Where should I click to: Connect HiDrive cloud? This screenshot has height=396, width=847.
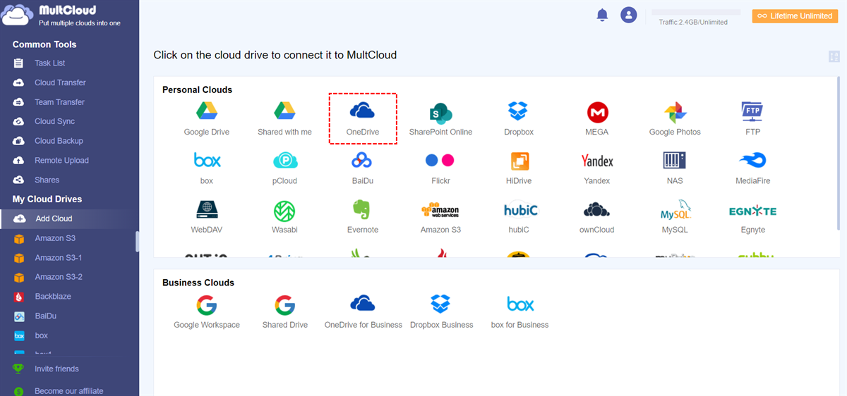(x=519, y=168)
